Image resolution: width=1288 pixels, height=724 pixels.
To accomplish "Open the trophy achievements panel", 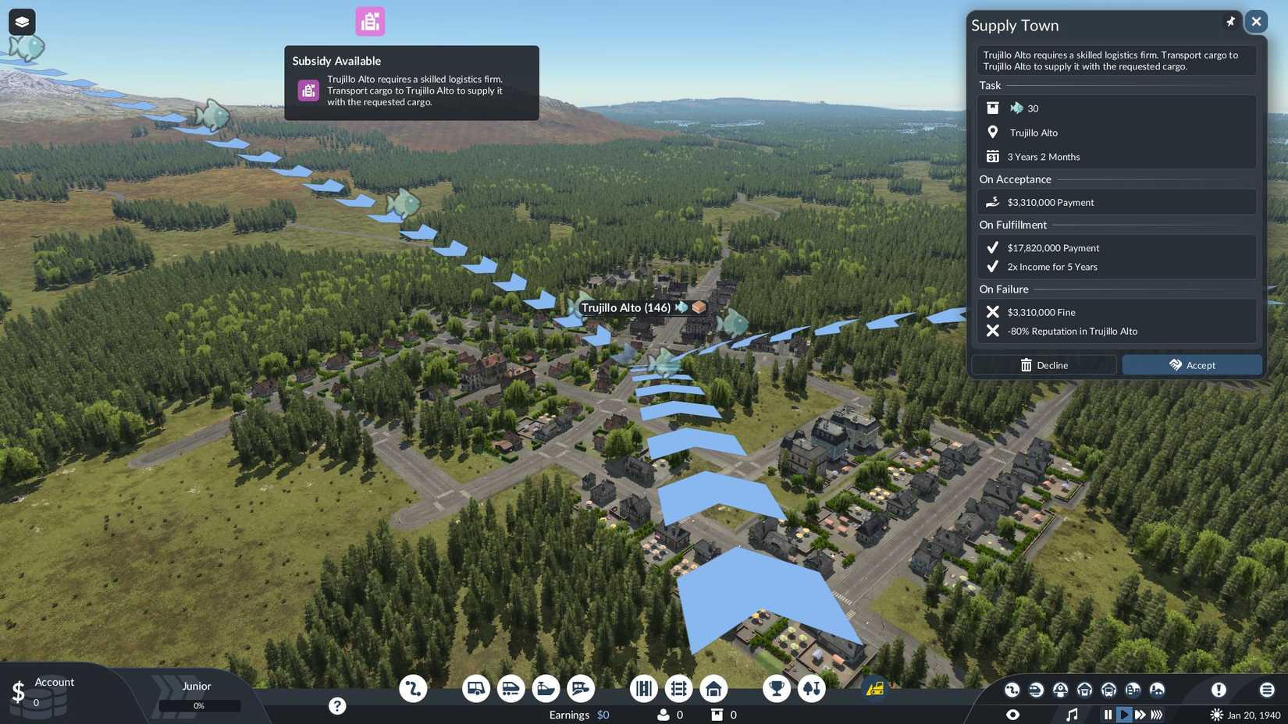I will (777, 689).
